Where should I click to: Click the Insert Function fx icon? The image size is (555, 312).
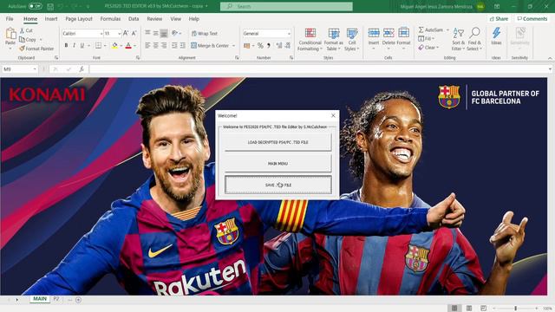(82, 69)
